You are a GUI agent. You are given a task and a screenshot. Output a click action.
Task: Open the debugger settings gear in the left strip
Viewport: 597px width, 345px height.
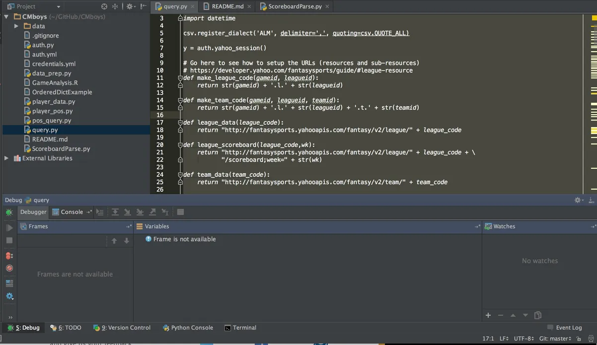(x=9, y=296)
